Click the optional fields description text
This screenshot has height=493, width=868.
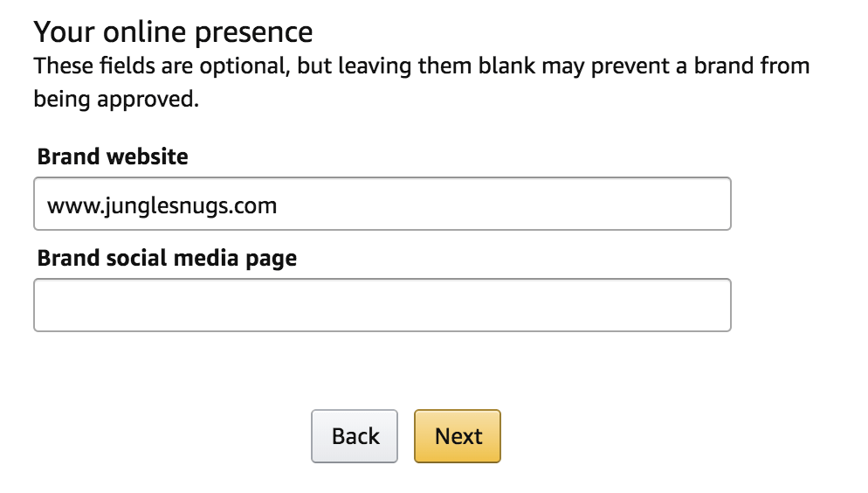click(421, 66)
